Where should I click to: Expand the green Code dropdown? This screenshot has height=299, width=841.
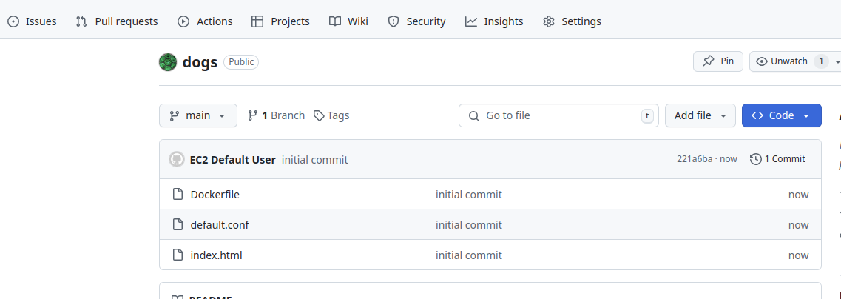[781, 115]
